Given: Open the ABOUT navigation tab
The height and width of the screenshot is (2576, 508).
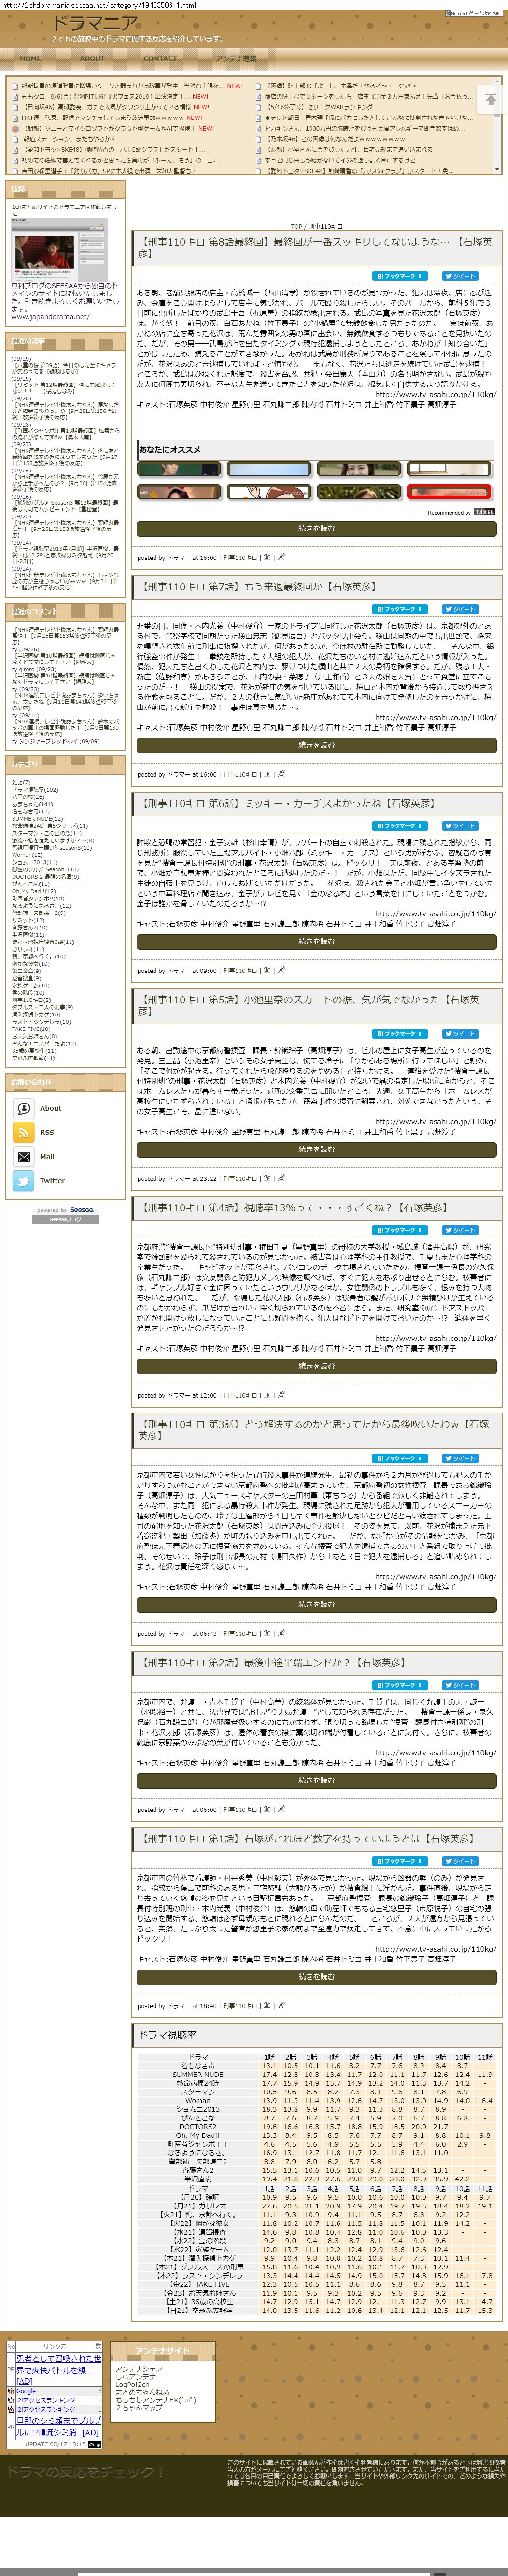Looking at the screenshot, I should pyautogui.click(x=92, y=59).
